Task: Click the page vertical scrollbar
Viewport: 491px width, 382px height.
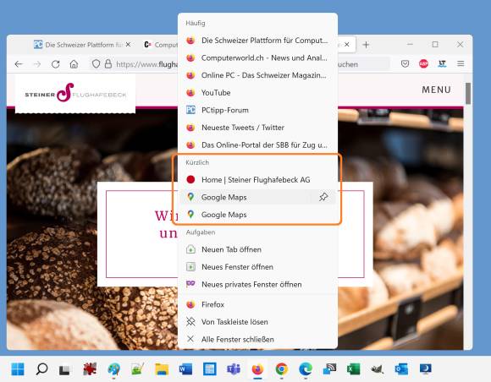Action: click(468, 94)
